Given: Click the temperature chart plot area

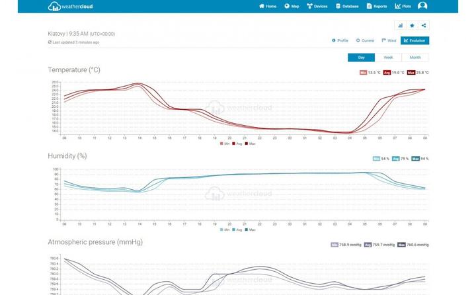Looking at the screenshot, I should tap(245, 108).
